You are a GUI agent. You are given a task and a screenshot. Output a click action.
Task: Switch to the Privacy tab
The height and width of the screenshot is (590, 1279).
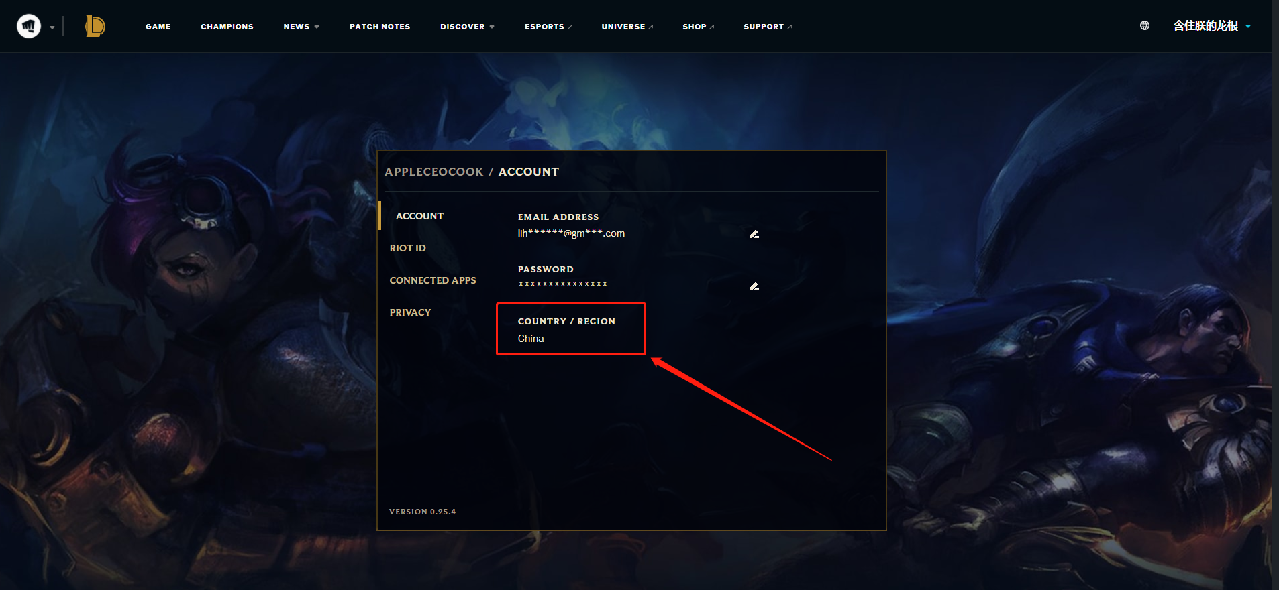pyautogui.click(x=410, y=312)
